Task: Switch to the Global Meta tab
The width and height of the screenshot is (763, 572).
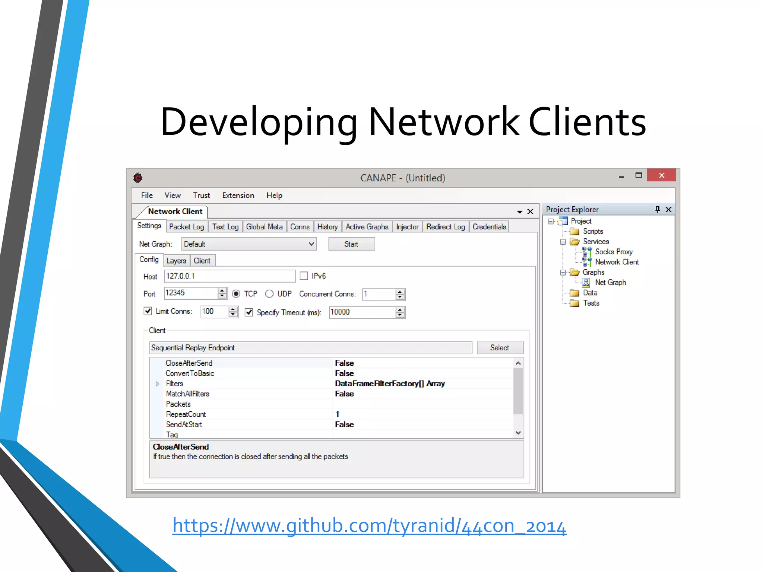Action: tap(264, 227)
